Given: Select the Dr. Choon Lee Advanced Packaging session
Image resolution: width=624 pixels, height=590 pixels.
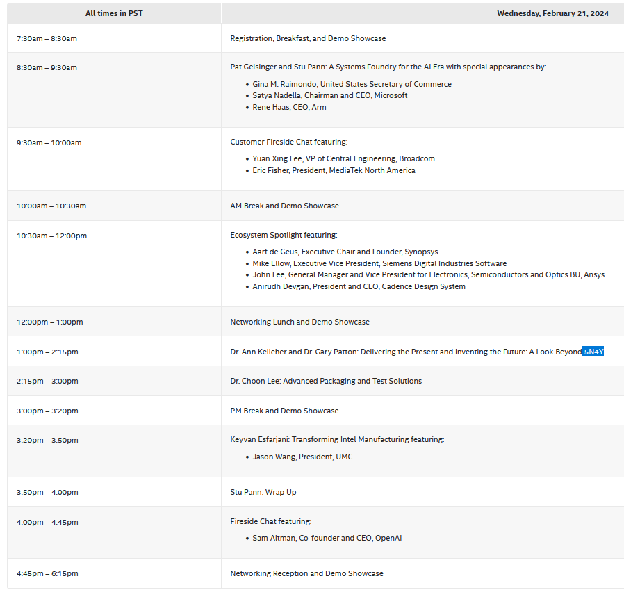Looking at the screenshot, I should tap(326, 381).
